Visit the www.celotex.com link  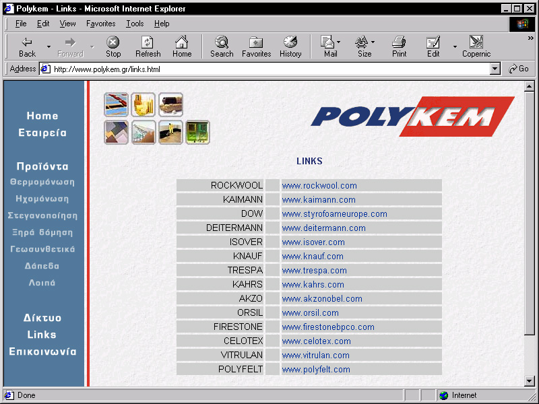click(x=316, y=341)
